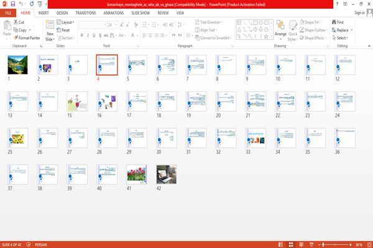Switch to the SLIDE SHOW tab

pos(140,13)
